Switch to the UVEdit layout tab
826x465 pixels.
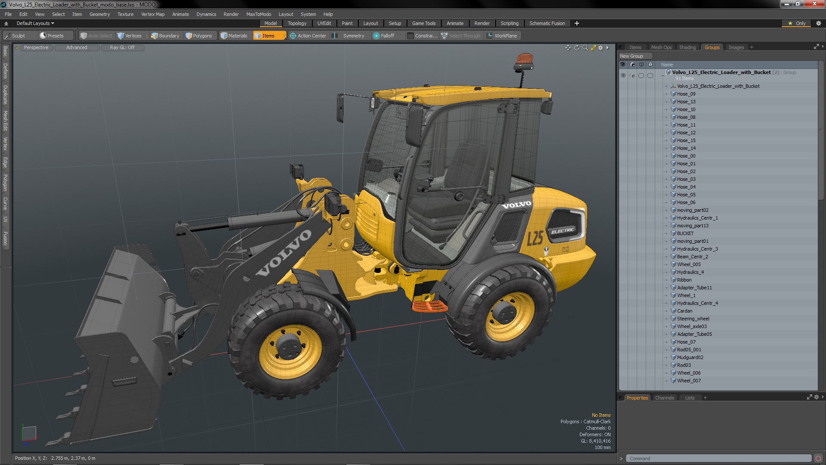(x=324, y=23)
